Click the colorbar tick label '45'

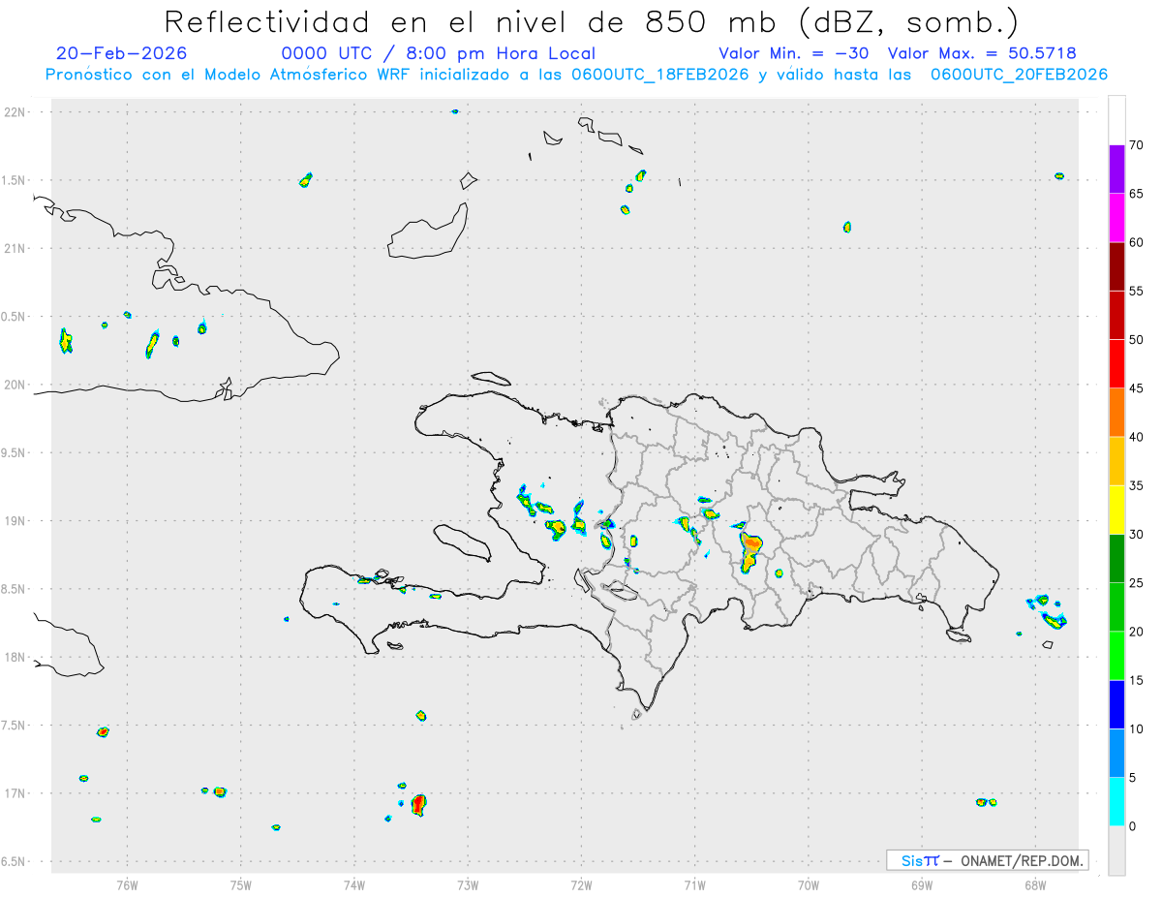coord(1136,388)
